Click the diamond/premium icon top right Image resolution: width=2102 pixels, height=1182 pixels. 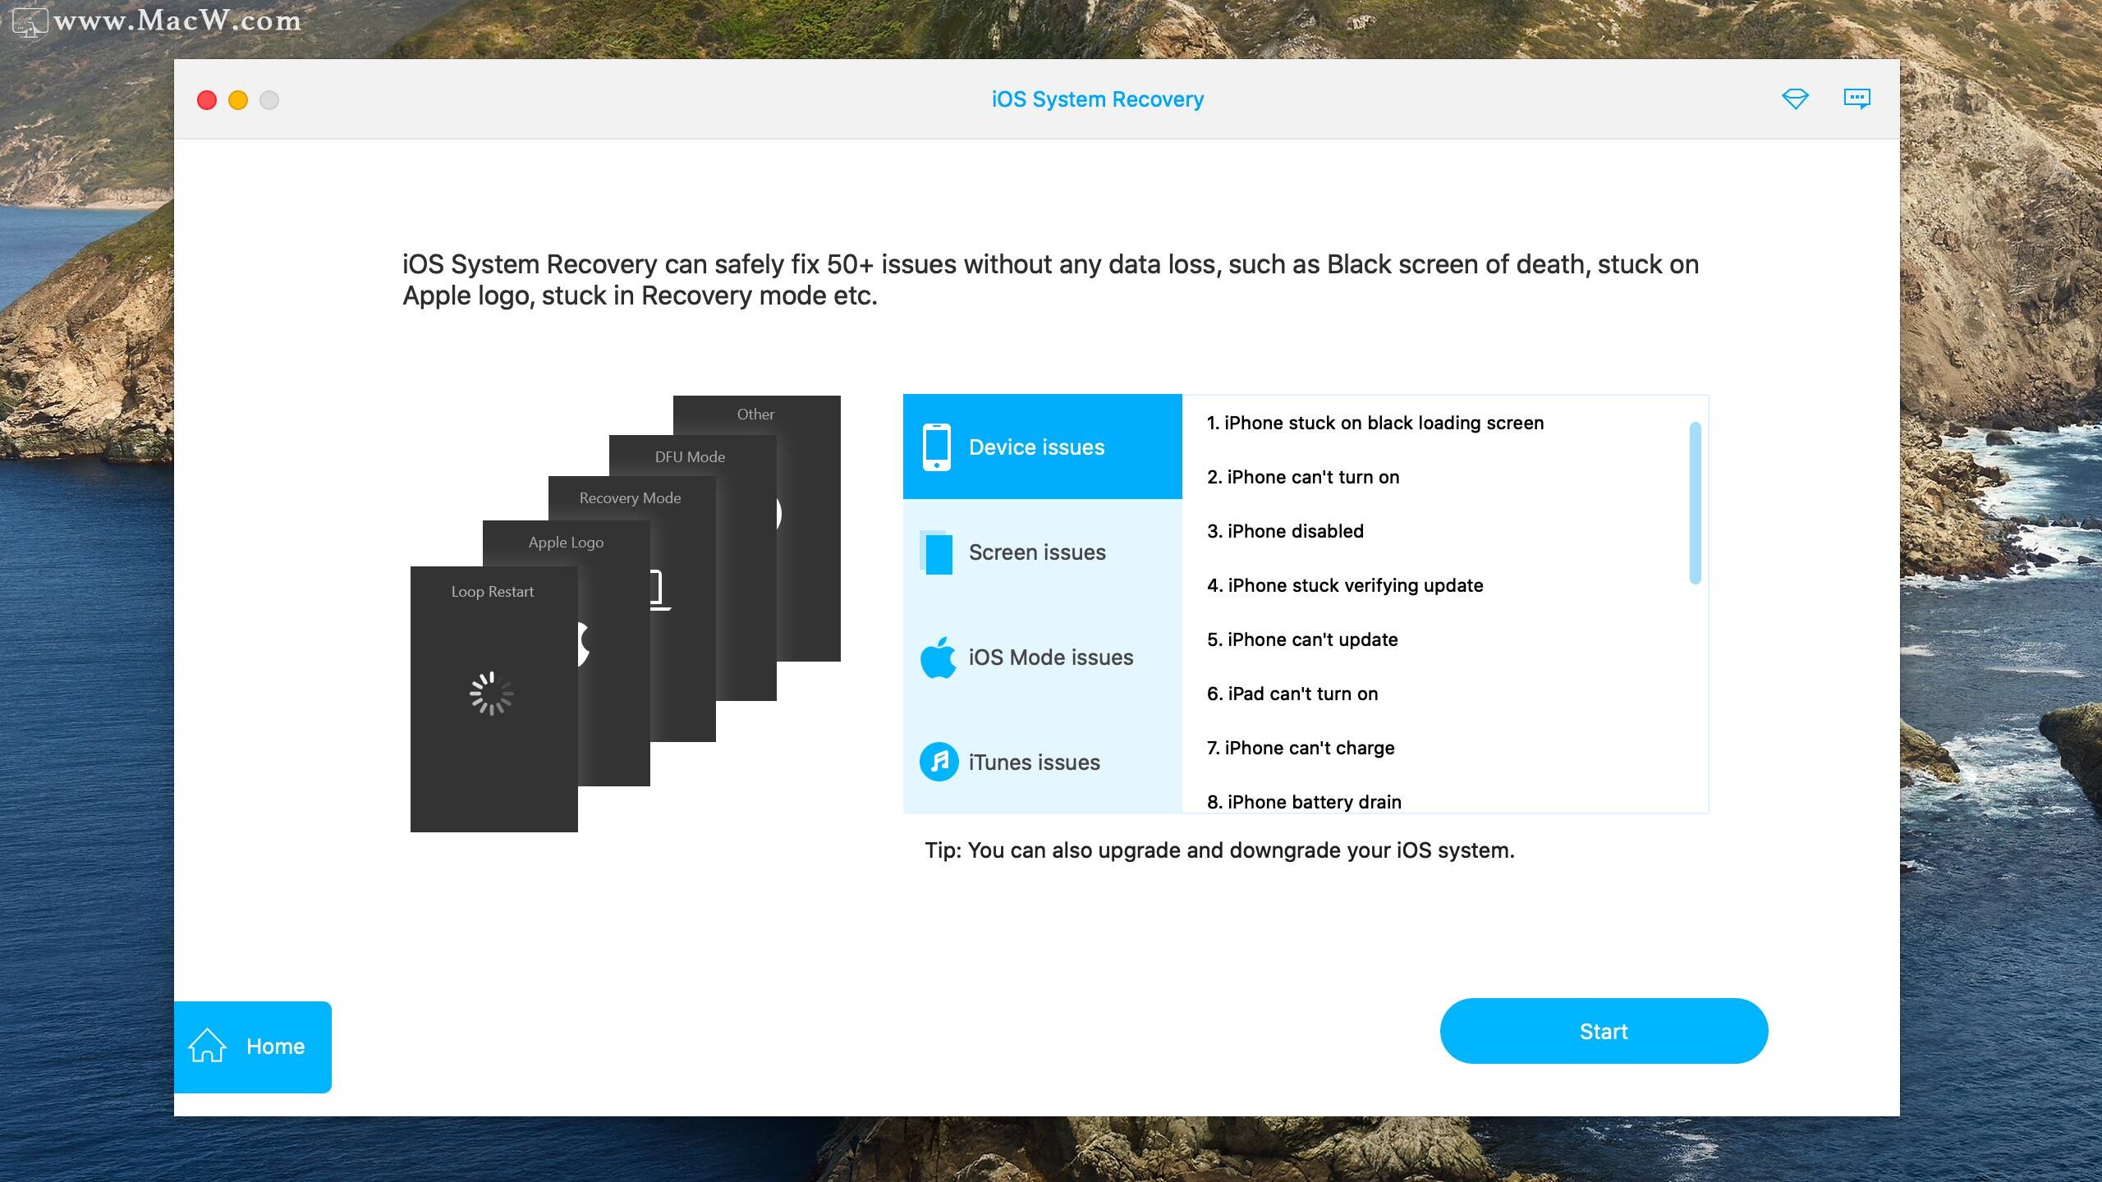pyautogui.click(x=1796, y=98)
